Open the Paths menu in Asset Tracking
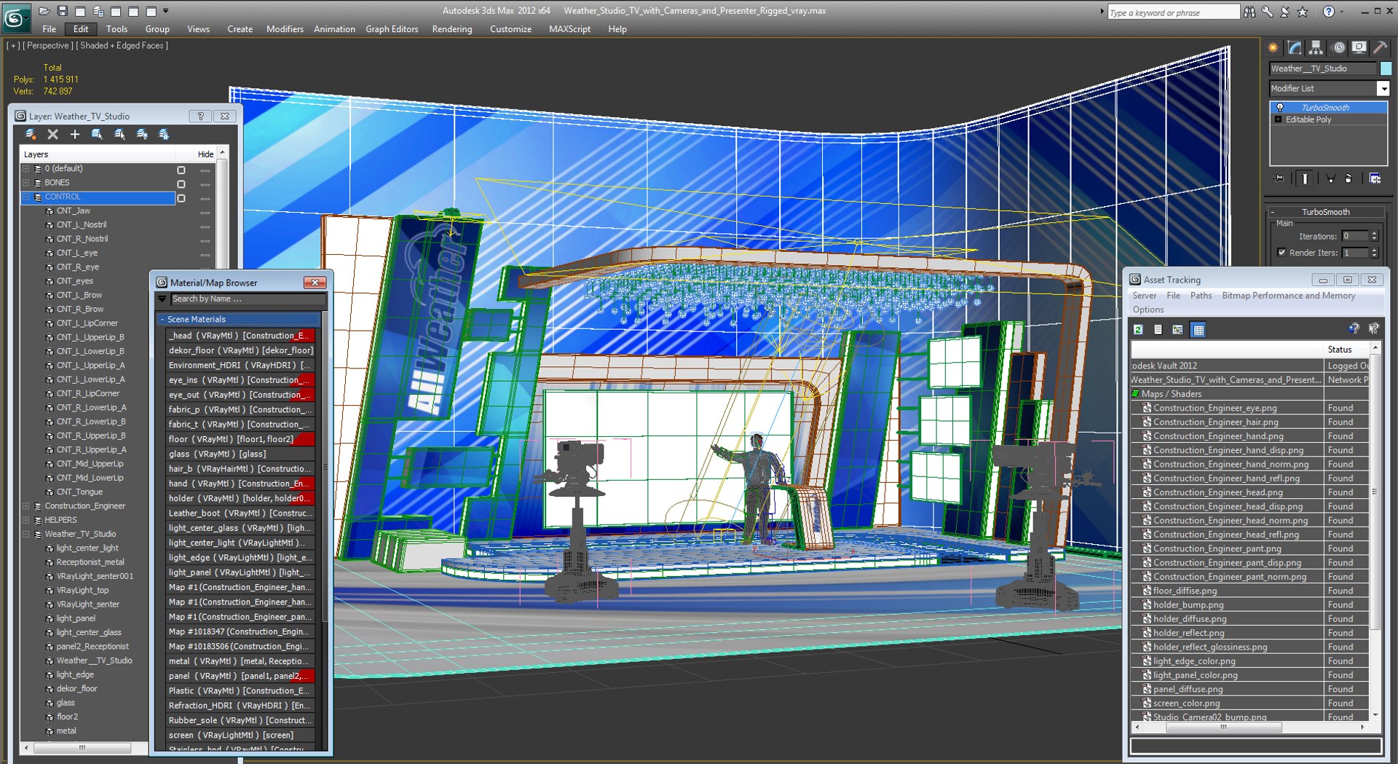This screenshot has height=764, width=1398. 1201,296
